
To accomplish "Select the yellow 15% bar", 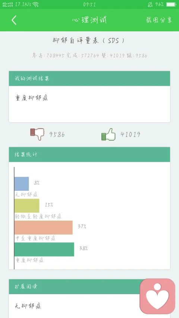I will click(x=27, y=206).
